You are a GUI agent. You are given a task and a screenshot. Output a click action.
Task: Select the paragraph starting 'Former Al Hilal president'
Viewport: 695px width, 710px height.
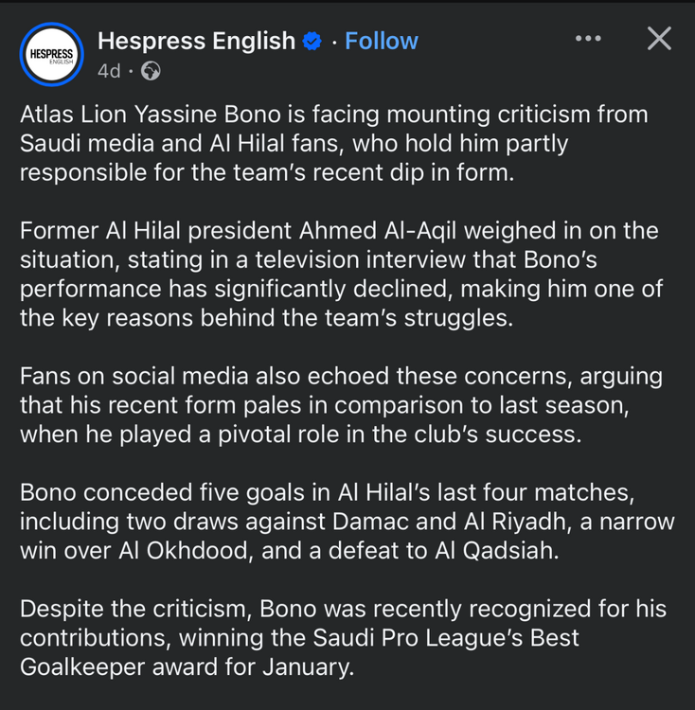[342, 275]
